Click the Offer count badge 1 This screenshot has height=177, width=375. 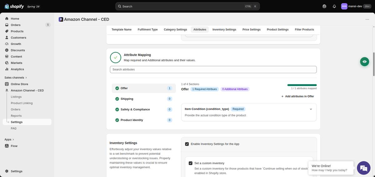pyautogui.click(x=170, y=88)
